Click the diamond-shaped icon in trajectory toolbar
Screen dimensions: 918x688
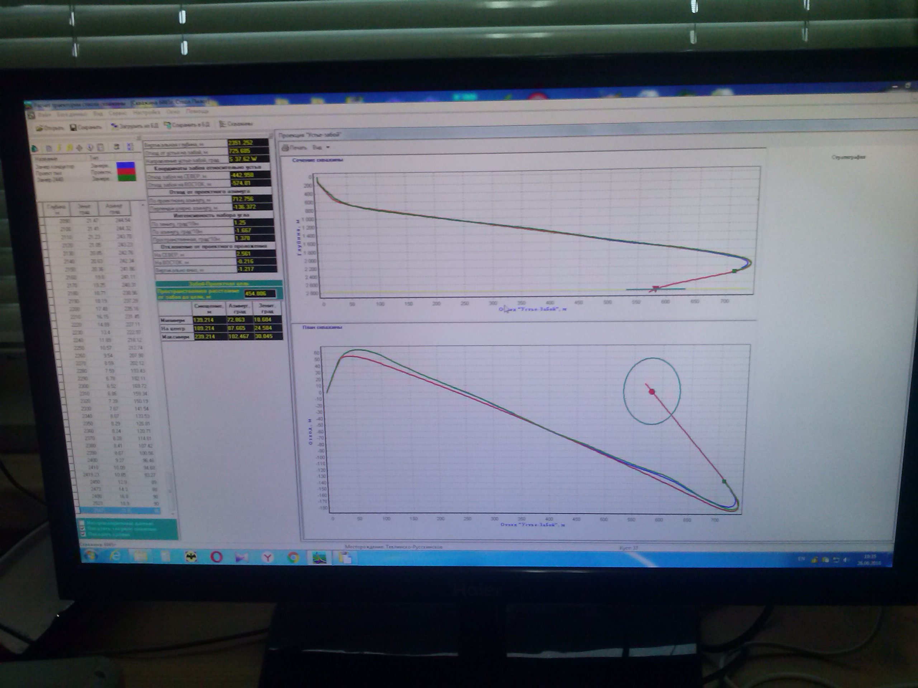80,147
